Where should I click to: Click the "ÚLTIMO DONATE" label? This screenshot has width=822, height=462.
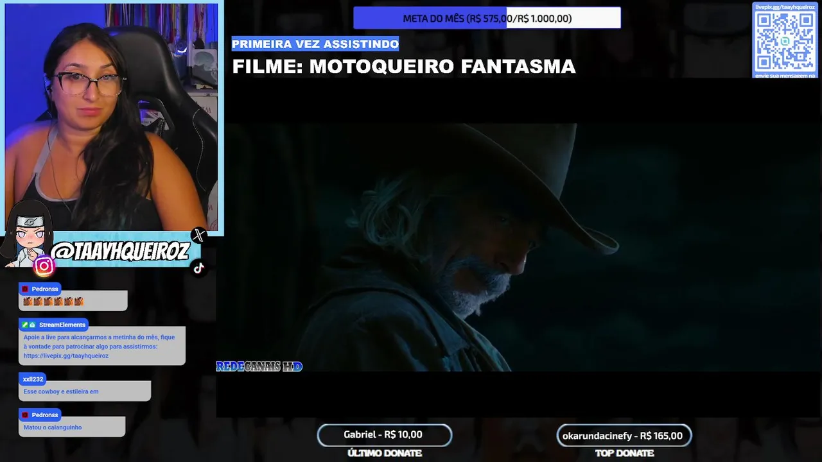click(x=384, y=453)
